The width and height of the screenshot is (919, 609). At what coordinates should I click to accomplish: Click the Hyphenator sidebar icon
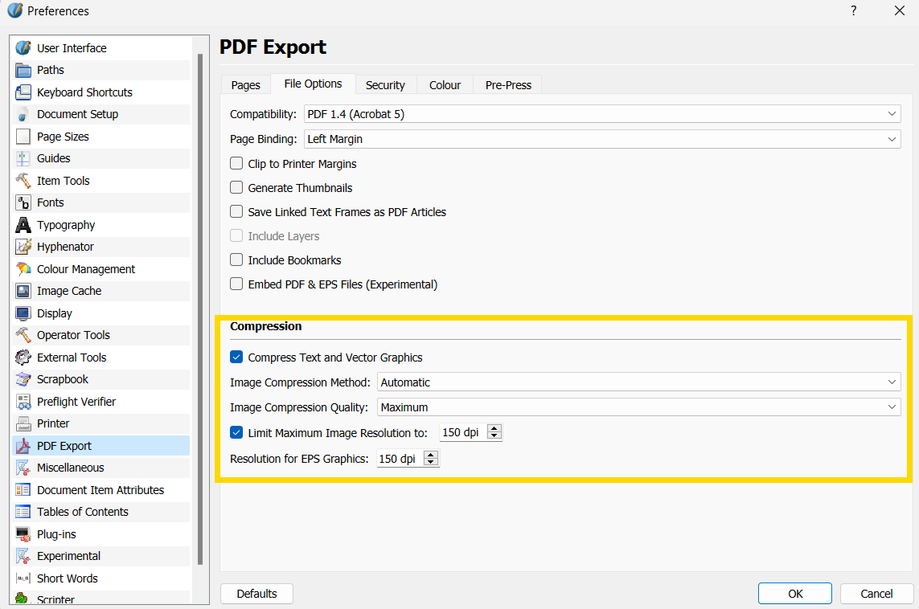23,247
